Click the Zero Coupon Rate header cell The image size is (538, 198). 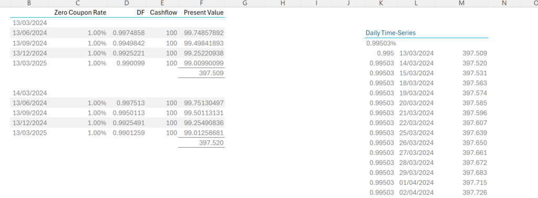tap(80, 13)
